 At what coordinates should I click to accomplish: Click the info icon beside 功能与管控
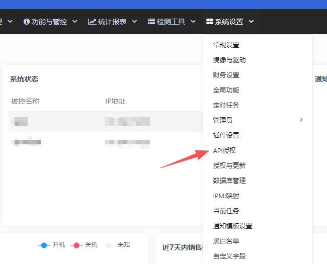[x=27, y=22]
